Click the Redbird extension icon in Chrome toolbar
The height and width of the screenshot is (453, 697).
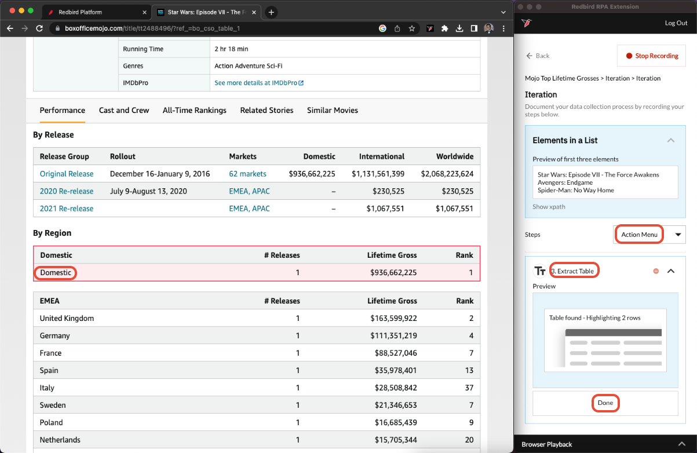coord(430,28)
